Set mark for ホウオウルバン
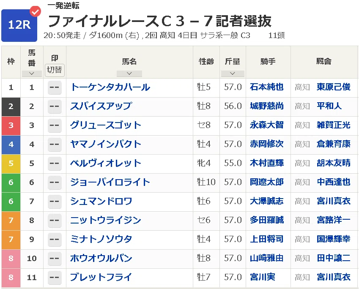This screenshot has width=359, height=289. 55,258
